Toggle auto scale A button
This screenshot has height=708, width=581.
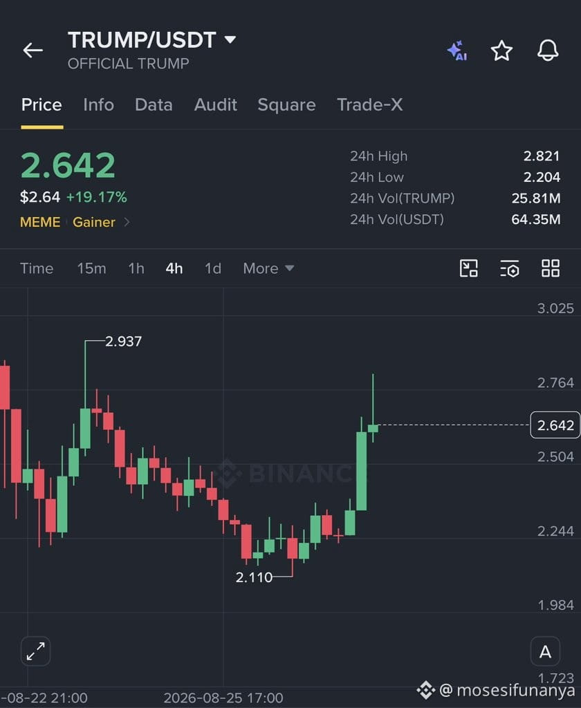tap(545, 651)
